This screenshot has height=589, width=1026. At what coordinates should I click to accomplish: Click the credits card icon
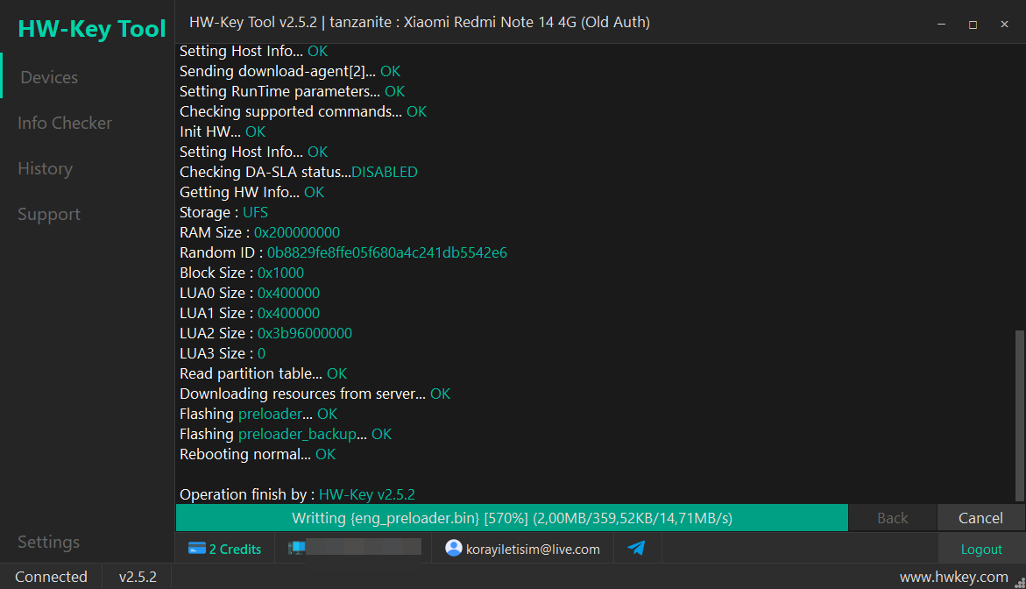tap(197, 549)
